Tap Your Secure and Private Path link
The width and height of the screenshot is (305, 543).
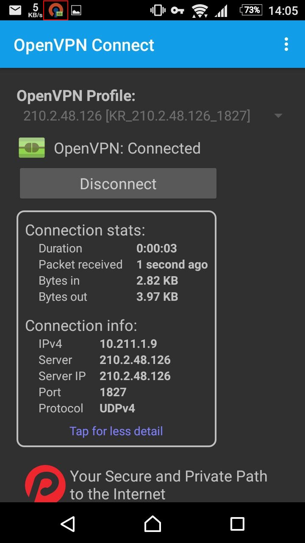pyautogui.click(x=169, y=484)
